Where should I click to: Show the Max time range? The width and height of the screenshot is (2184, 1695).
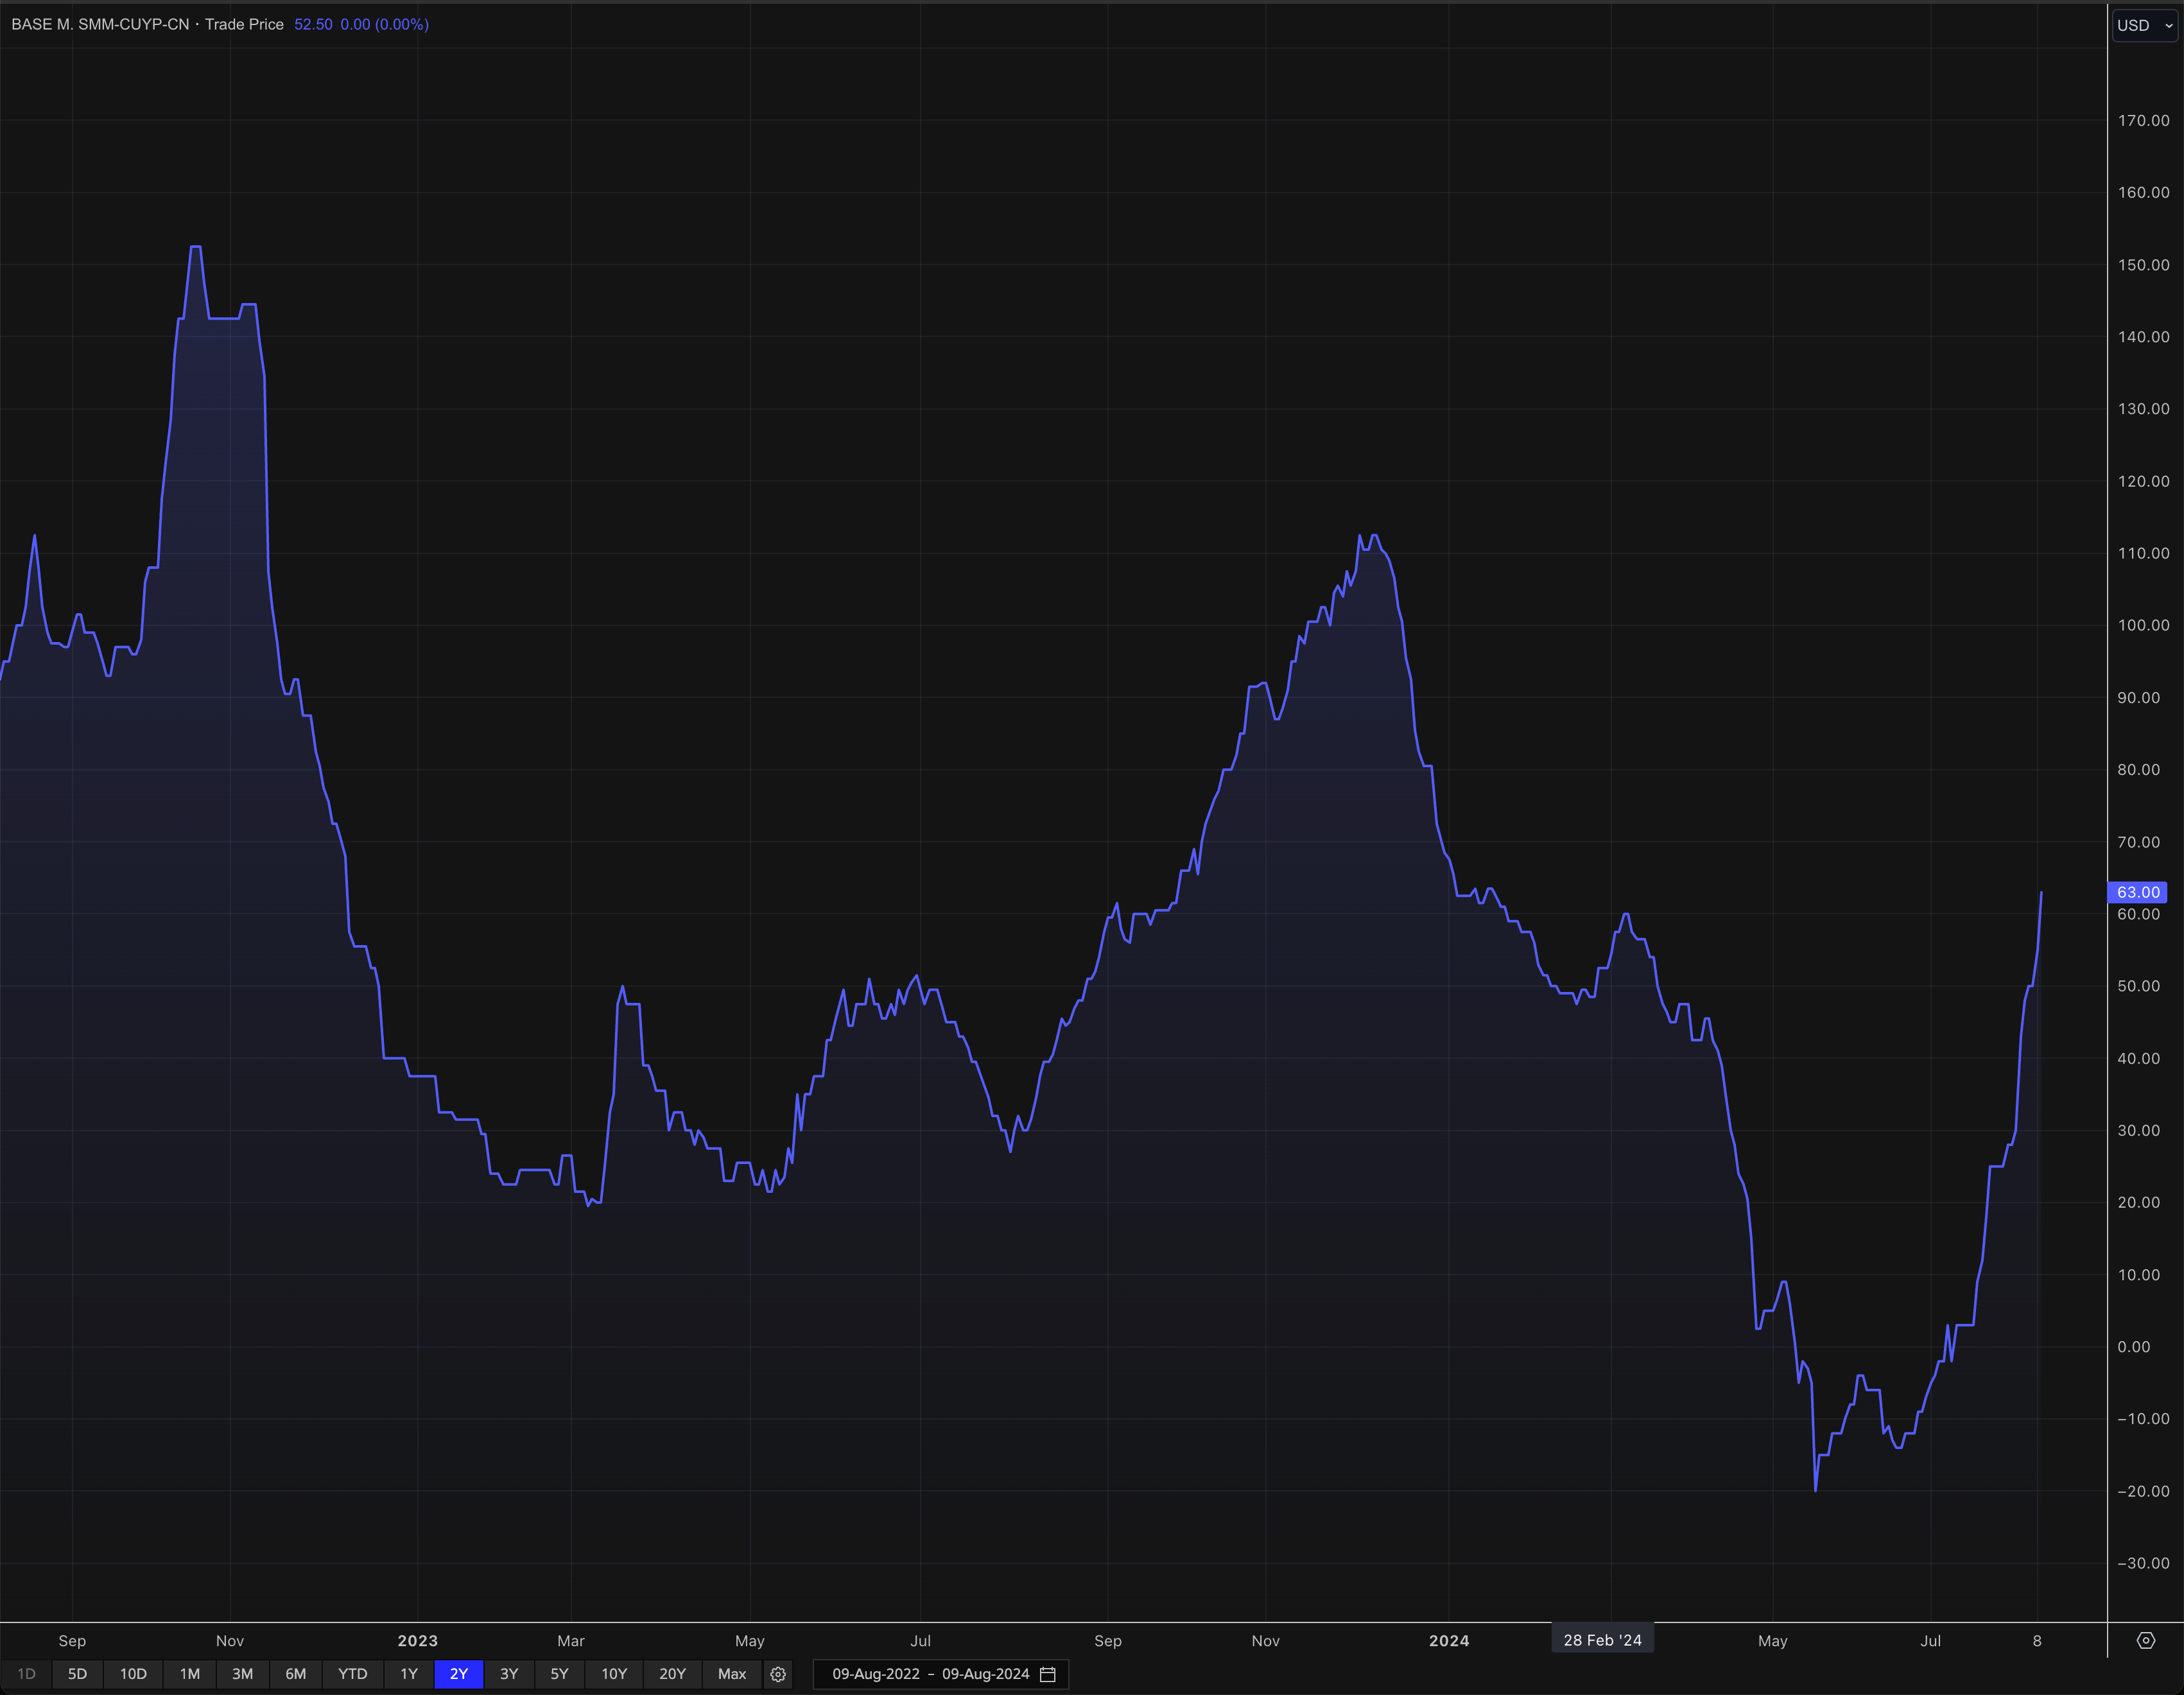732,1674
